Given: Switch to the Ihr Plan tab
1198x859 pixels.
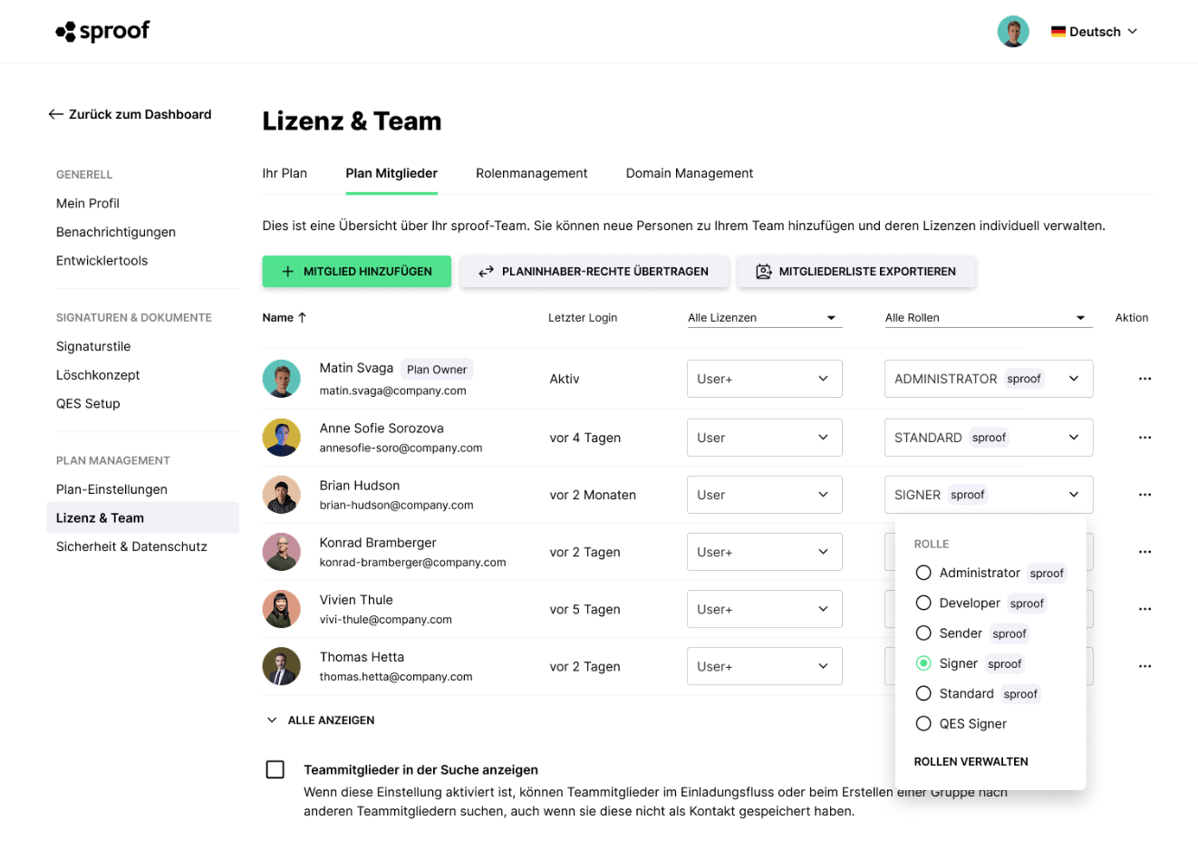Looking at the screenshot, I should click(285, 173).
